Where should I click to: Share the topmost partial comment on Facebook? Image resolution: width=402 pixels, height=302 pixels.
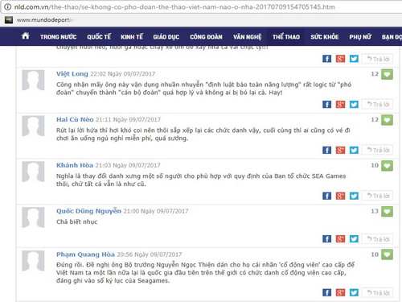pos(326,59)
